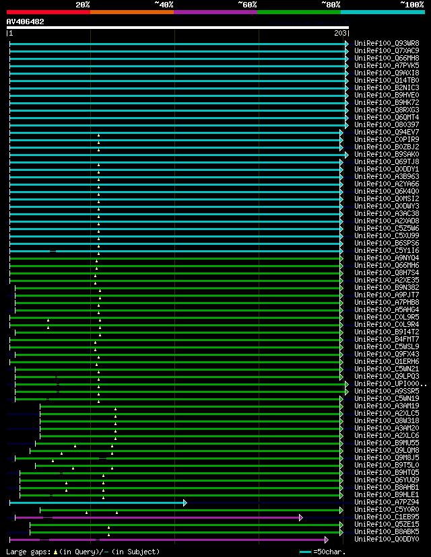Open UniRef100_B9HTQ5 label
The height and width of the screenshot is (557, 431).
pyautogui.click(x=387, y=473)
